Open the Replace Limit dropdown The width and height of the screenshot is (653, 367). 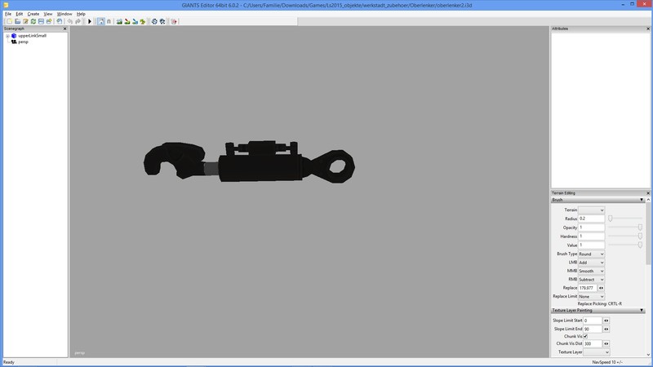pos(591,296)
